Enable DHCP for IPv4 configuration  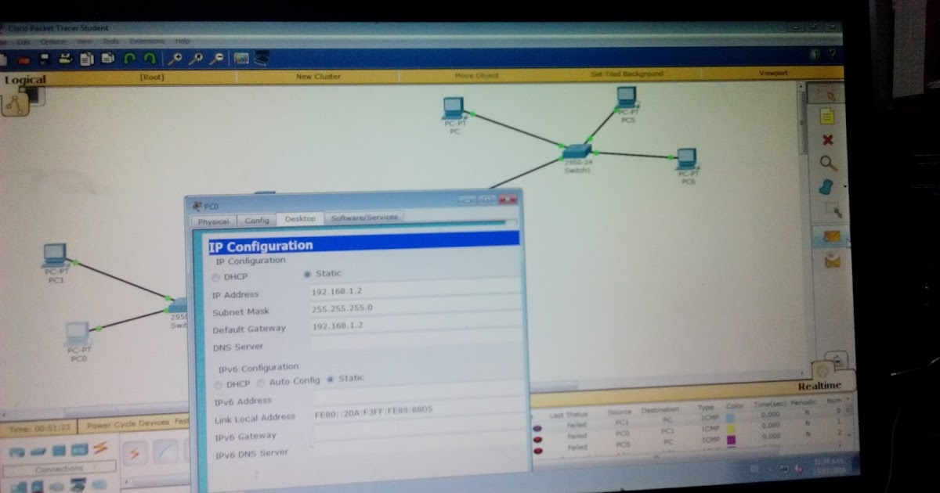pyautogui.click(x=216, y=276)
